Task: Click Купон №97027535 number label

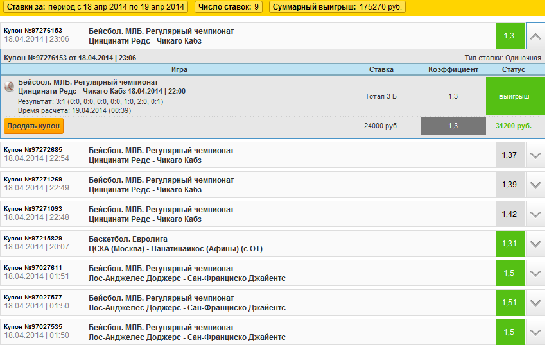Action: click(33, 327)
